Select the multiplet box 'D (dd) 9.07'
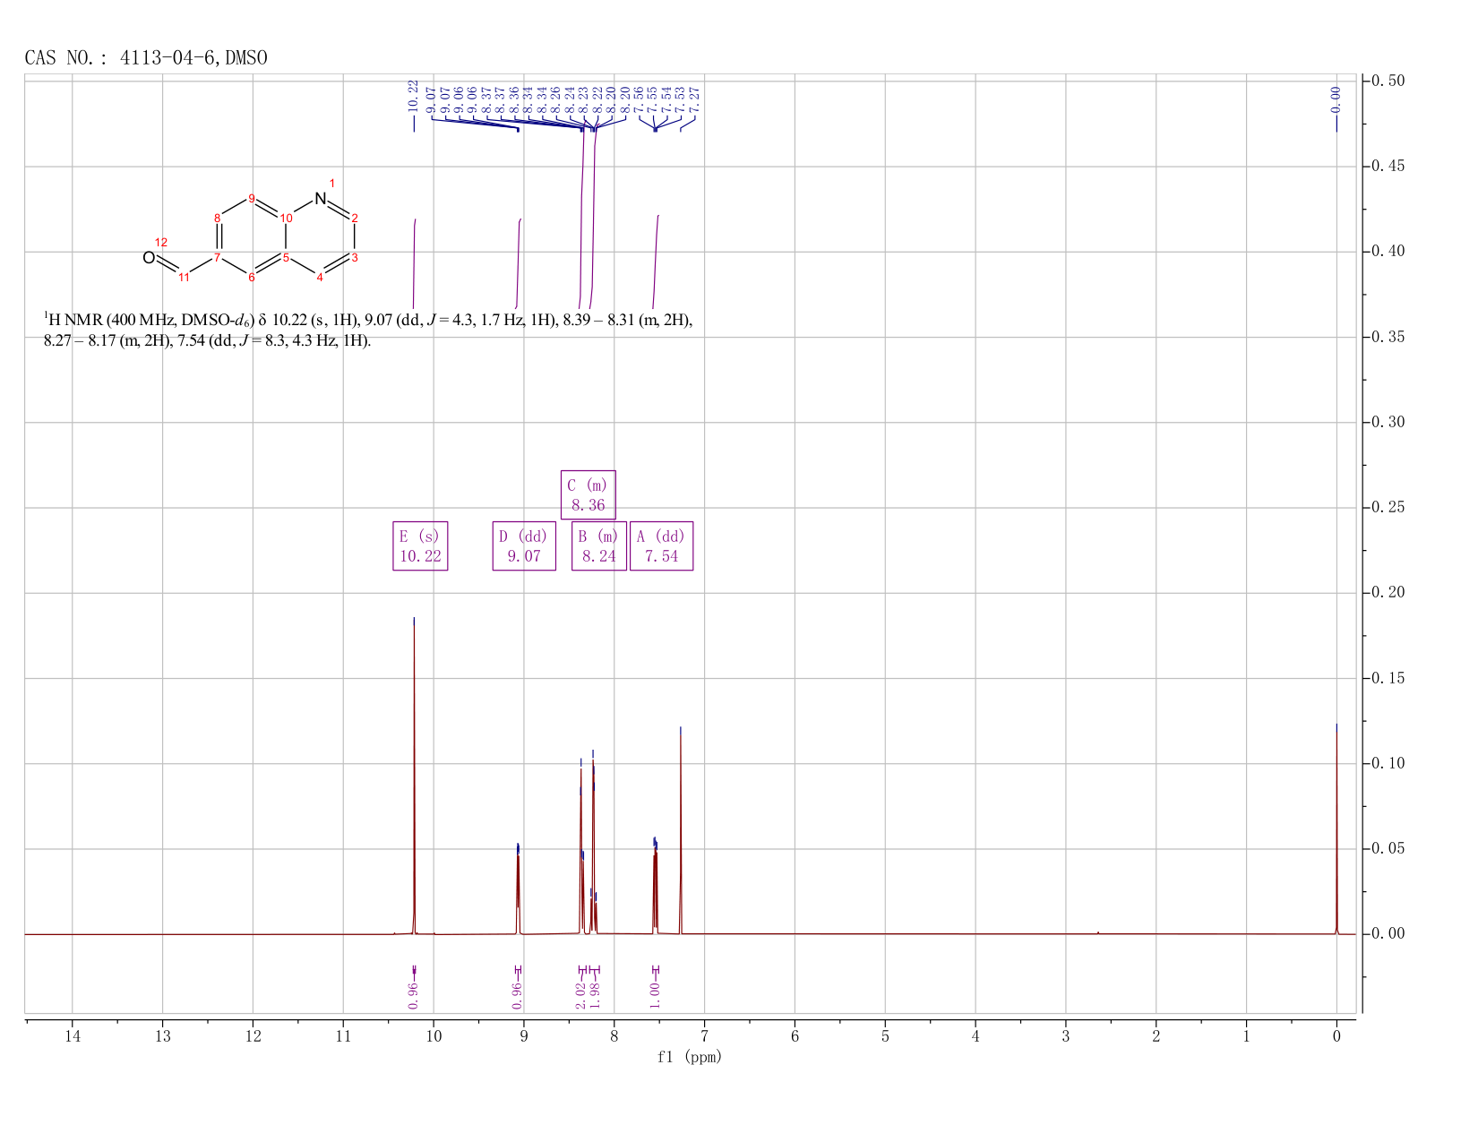Viewport: 1478px width, 1142px height. (524, 546)
